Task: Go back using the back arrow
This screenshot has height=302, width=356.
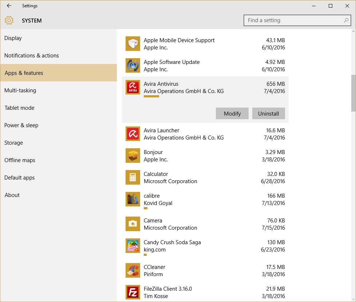Action: (9, 6)
